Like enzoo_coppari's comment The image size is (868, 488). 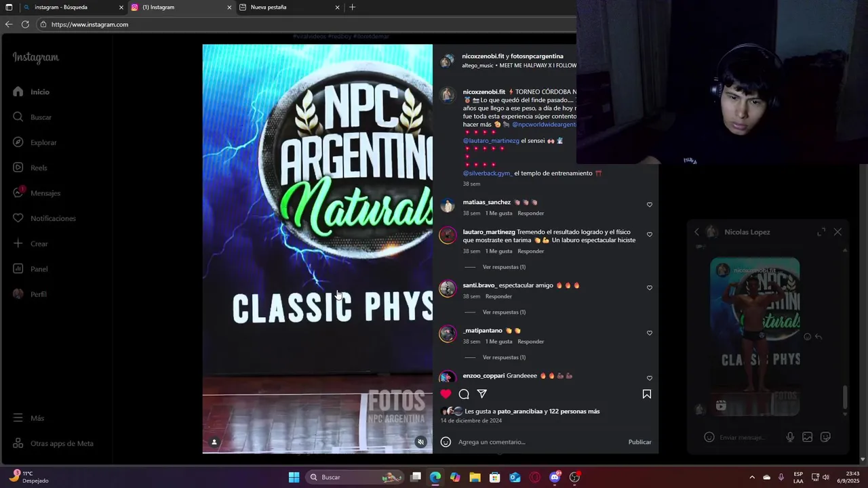tap(650, 378)
